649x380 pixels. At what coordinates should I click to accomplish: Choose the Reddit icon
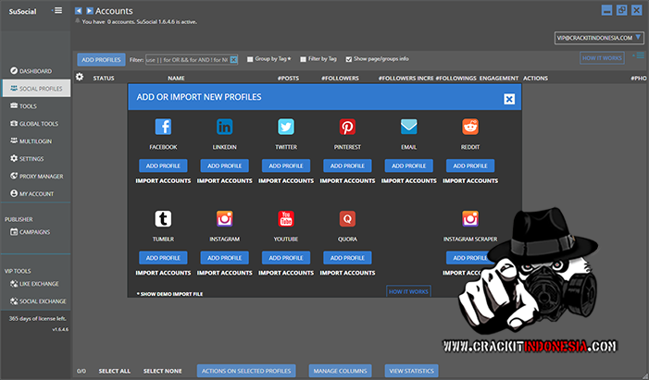470,127
